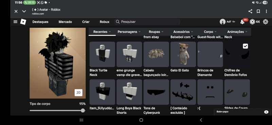The image size is (272, 125).
Task: Open the notifications bell icon
Action: pyautogui.click(x=242, y=22)
